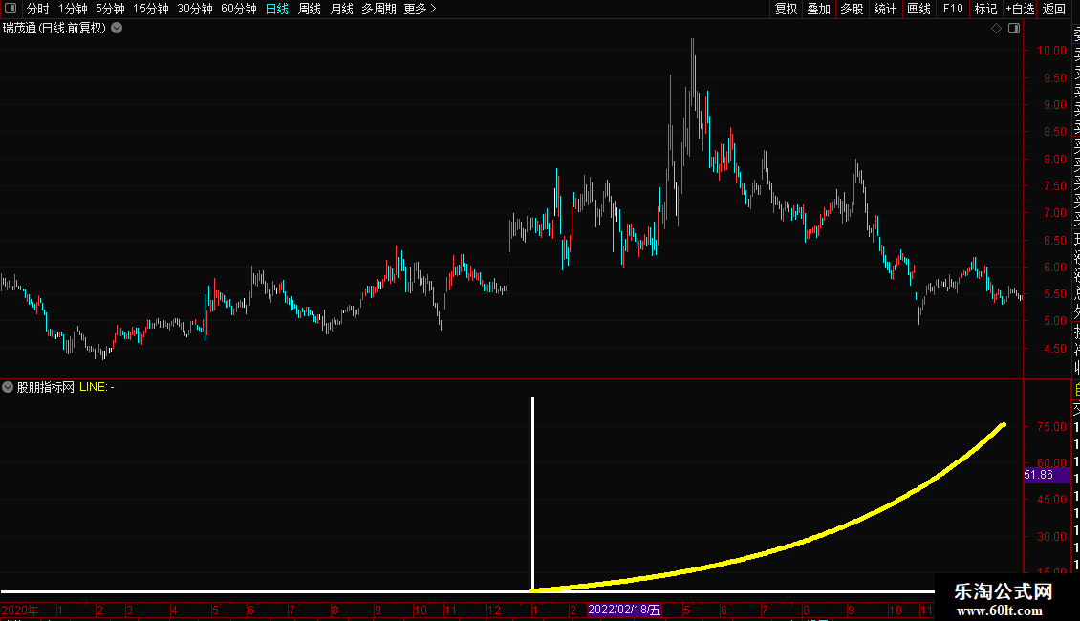Screen dimensions: 1080x621
Task: Select the 15分钟 period tab
Action: click(151, 9)
